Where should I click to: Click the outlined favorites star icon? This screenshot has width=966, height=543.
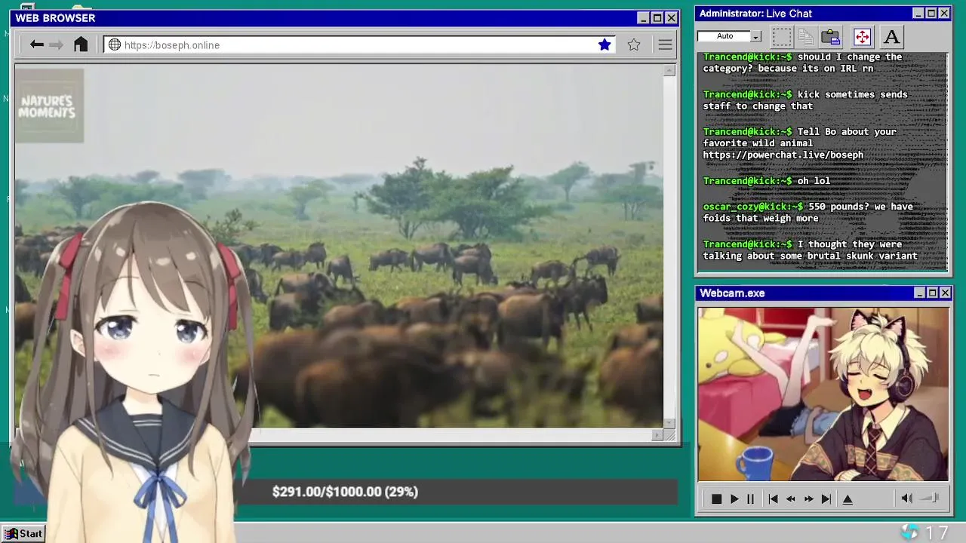click(x=634, y=45)
